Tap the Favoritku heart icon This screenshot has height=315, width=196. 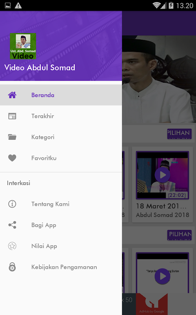(x=12, y=158)
